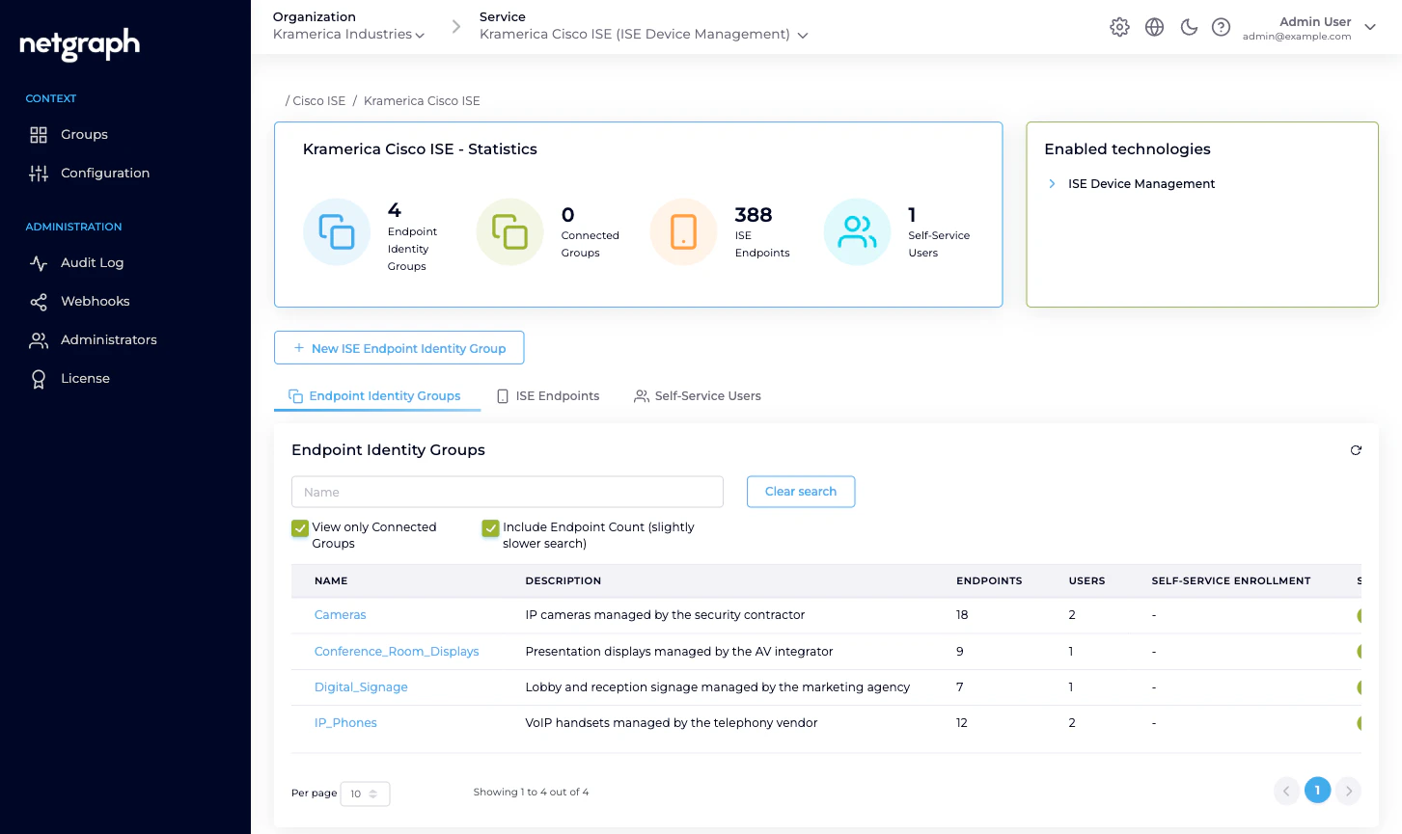Open the help question mark icon
The width and height of the screenshot is (1402, 834).
point(1221,27)
